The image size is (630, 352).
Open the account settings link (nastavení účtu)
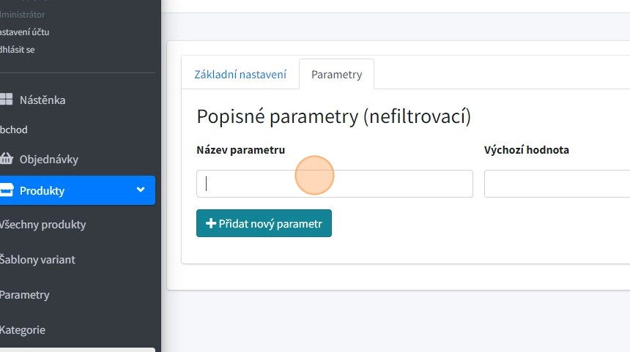(25, 32)
